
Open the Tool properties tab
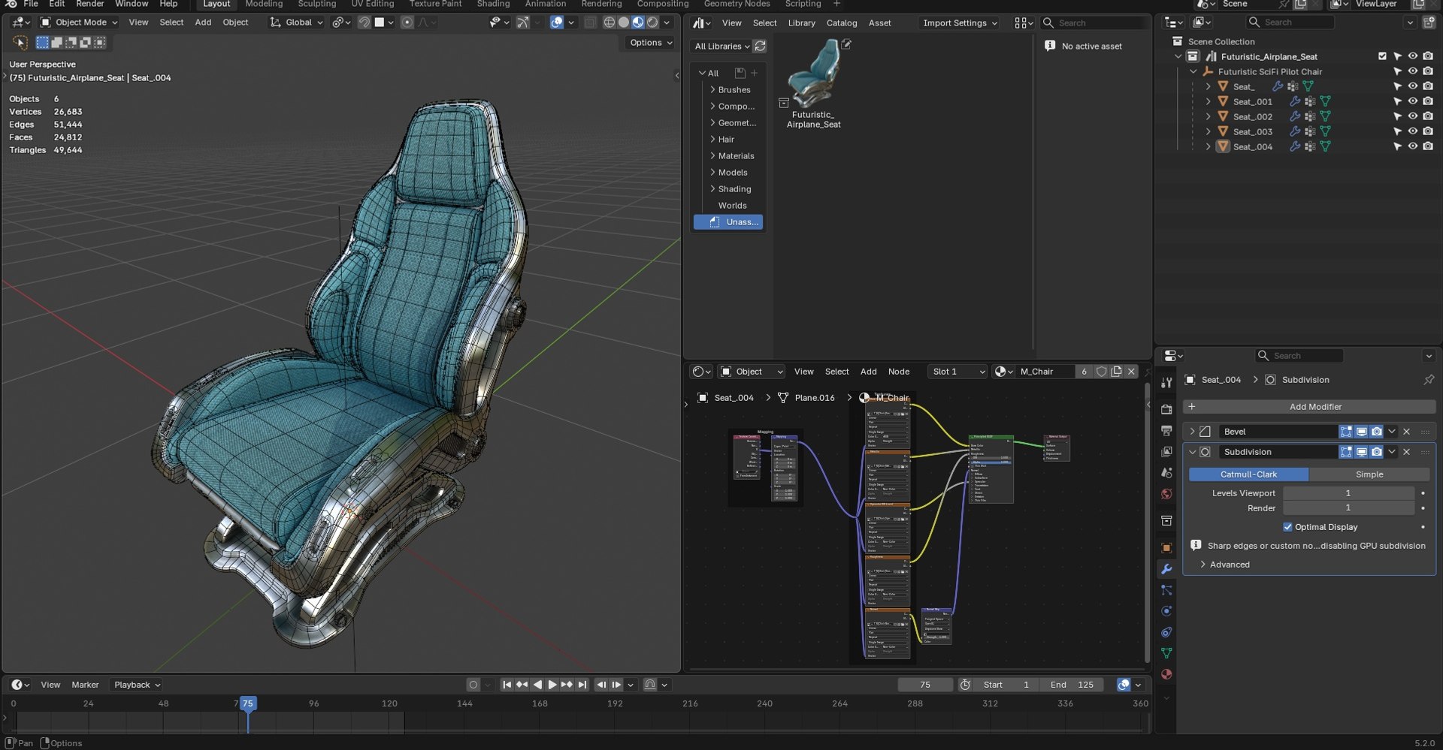[1166, 382]
